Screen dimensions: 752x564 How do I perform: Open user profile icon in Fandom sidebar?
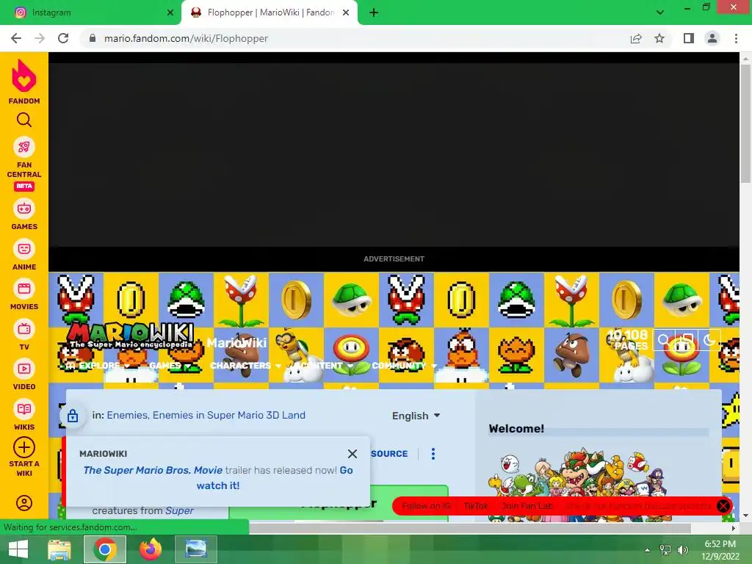[24, 503]
